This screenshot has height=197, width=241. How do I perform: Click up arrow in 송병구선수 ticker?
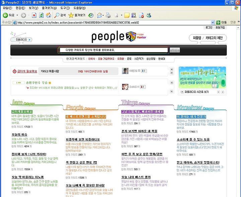(x=172, y=83)
